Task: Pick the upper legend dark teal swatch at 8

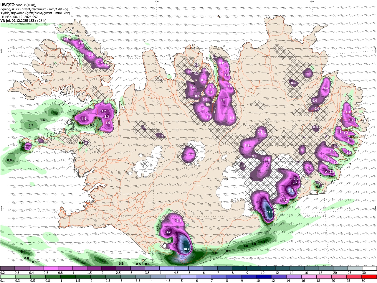Action: 239,269
